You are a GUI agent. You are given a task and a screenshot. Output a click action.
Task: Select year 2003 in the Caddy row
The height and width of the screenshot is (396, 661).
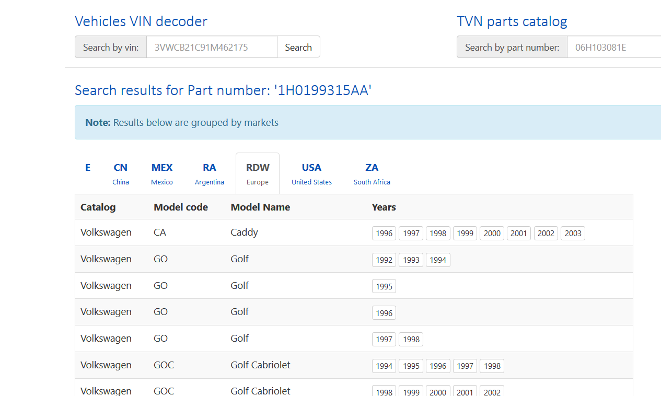click(573, 233)
